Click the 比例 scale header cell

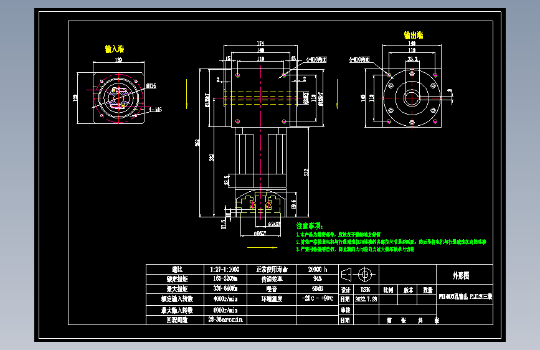point(389,290)
